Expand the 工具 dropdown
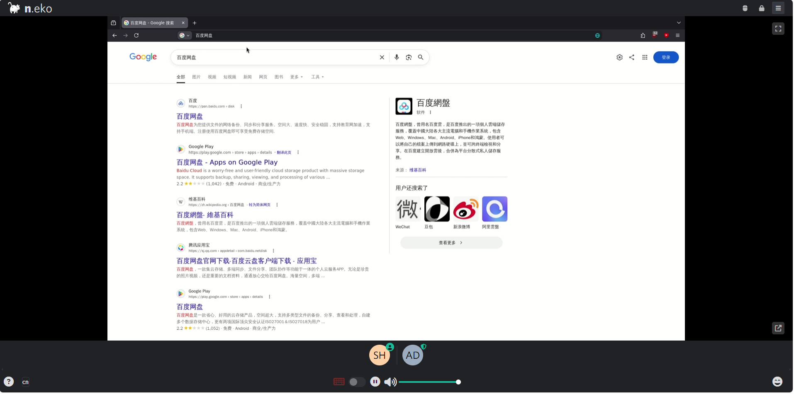 tap(317, 77)
